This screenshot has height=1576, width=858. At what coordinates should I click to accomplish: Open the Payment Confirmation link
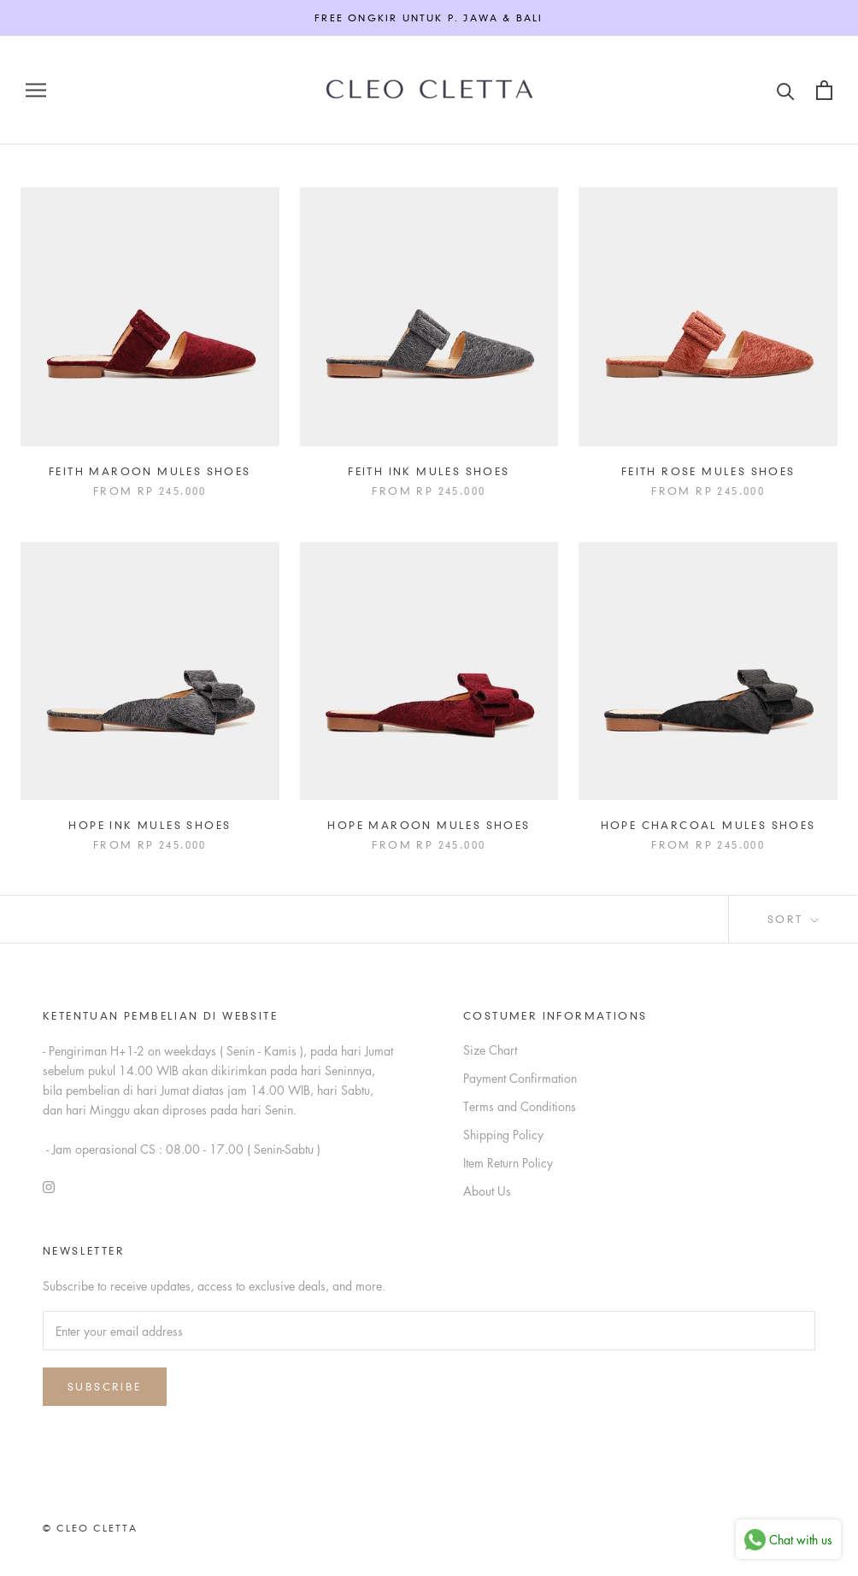[520, 1079]
